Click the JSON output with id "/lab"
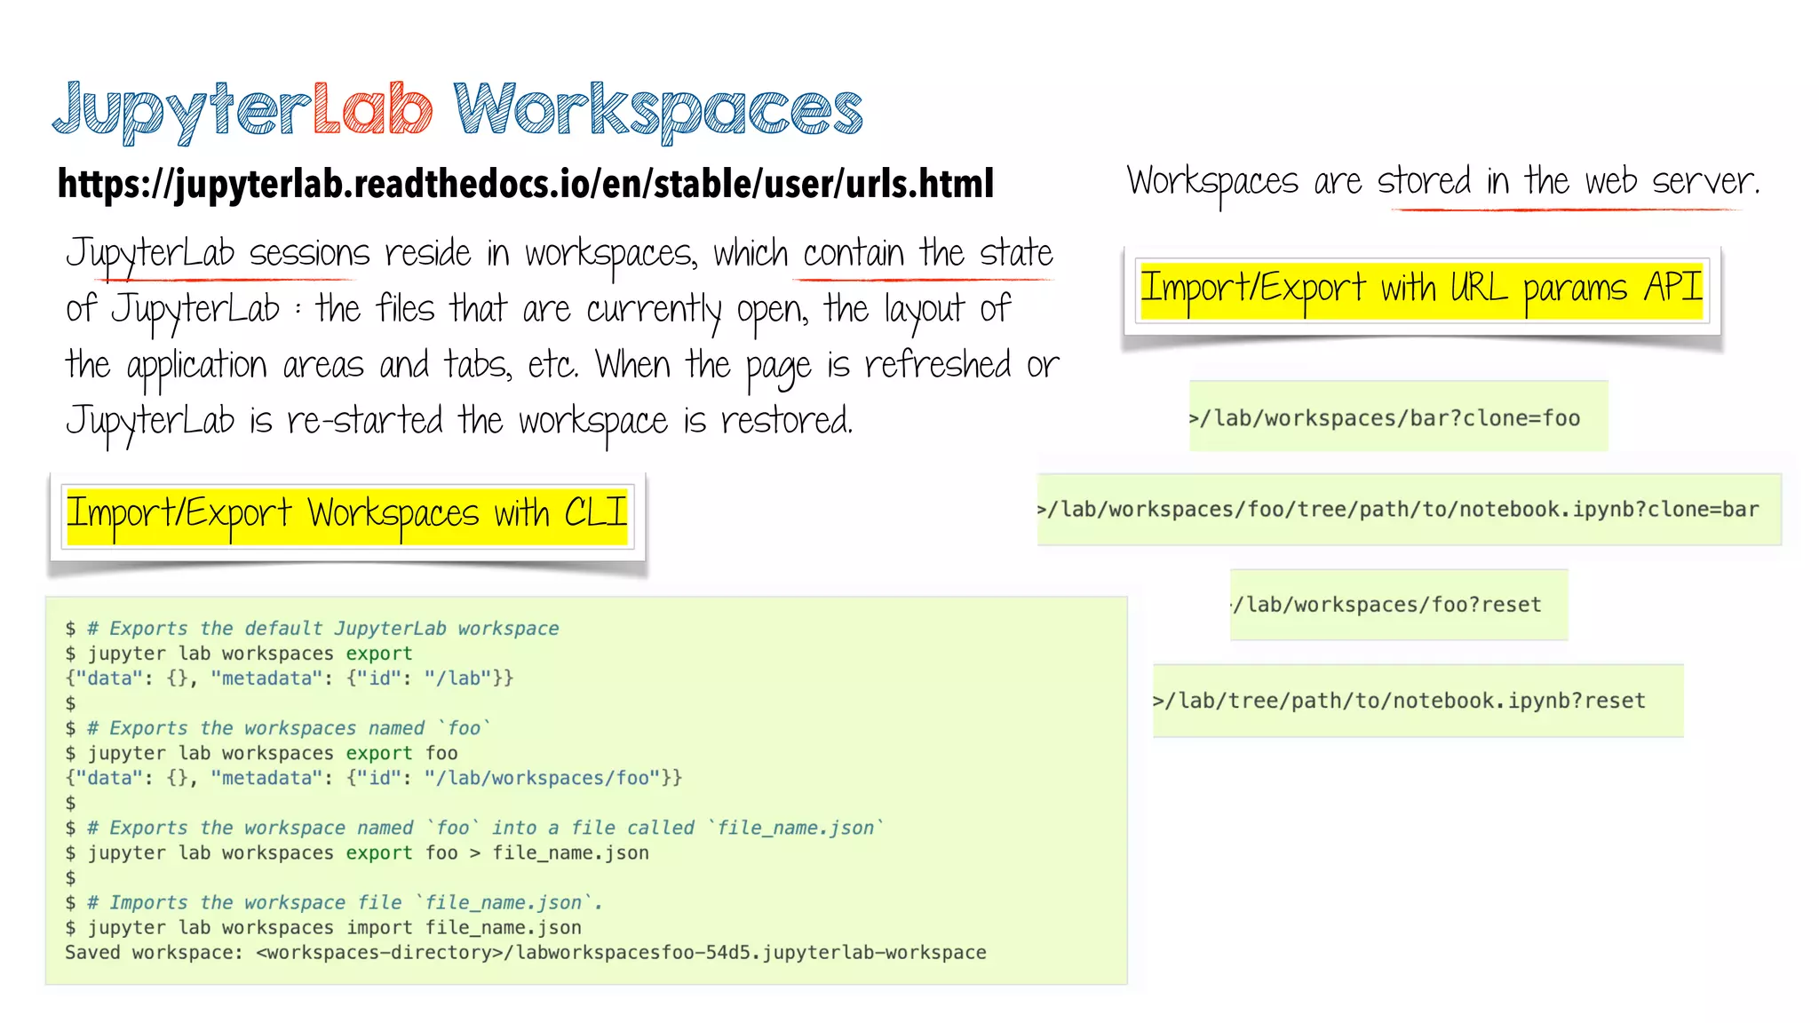Viewport: 1819px width, 1023px height. (x=289, y=678)
